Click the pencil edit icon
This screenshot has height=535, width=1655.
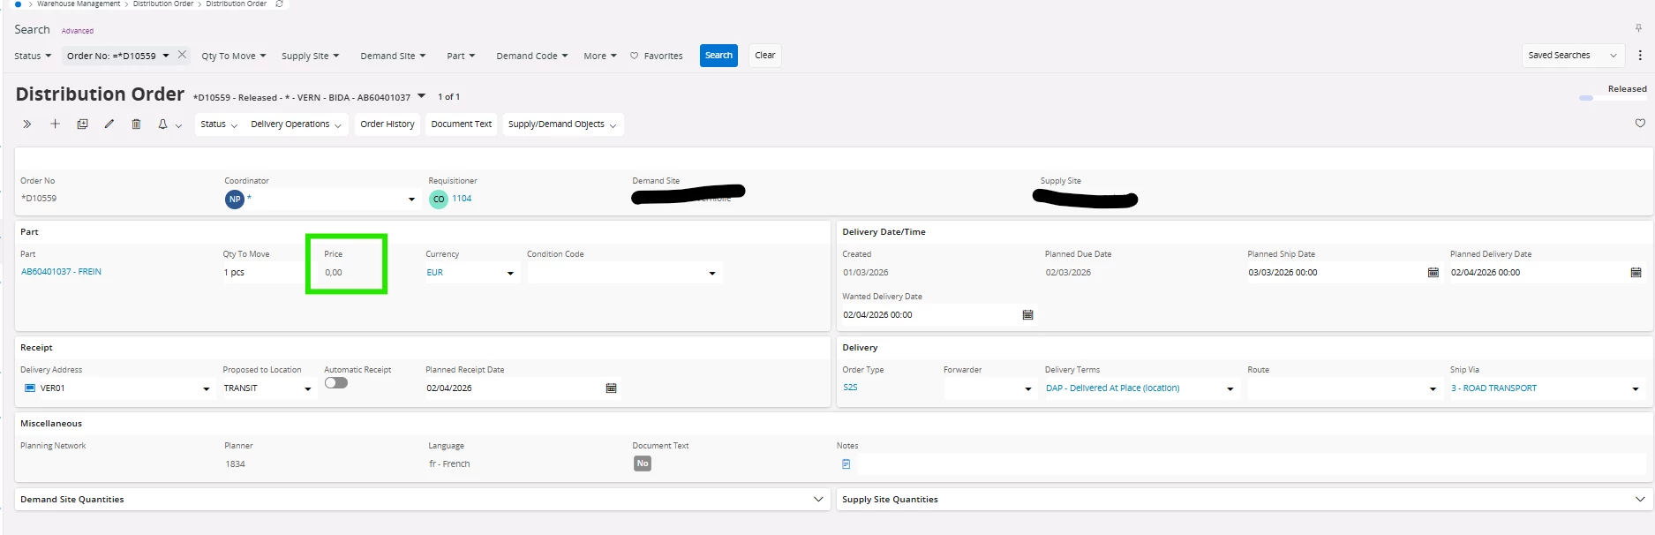109,124
